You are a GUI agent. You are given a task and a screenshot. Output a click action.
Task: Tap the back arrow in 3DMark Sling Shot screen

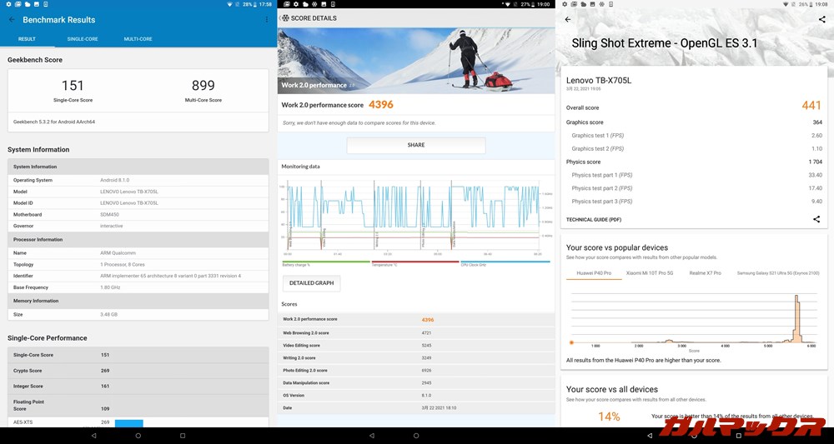[x=567, y=19]
